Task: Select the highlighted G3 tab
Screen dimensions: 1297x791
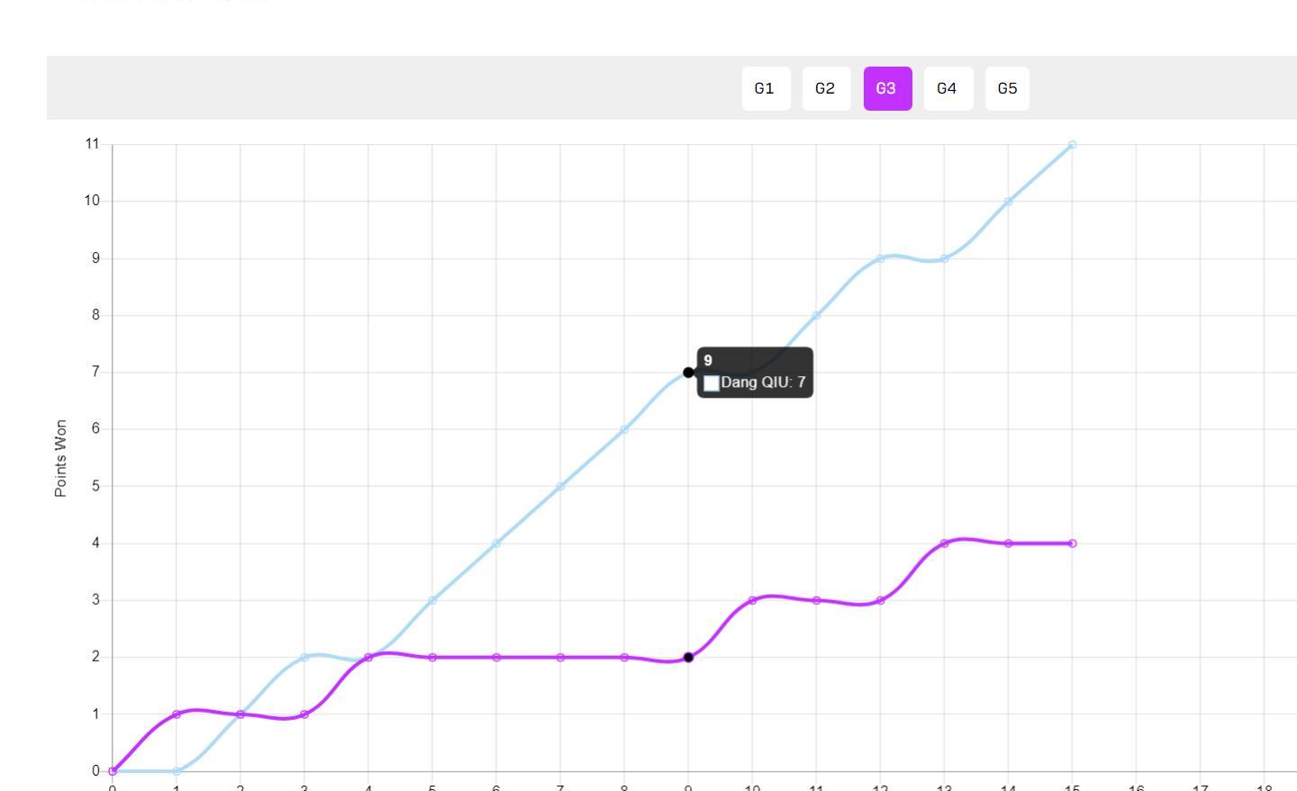Action: (887, 88)
